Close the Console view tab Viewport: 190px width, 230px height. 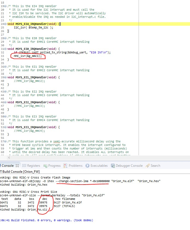[x=17, y=166]
